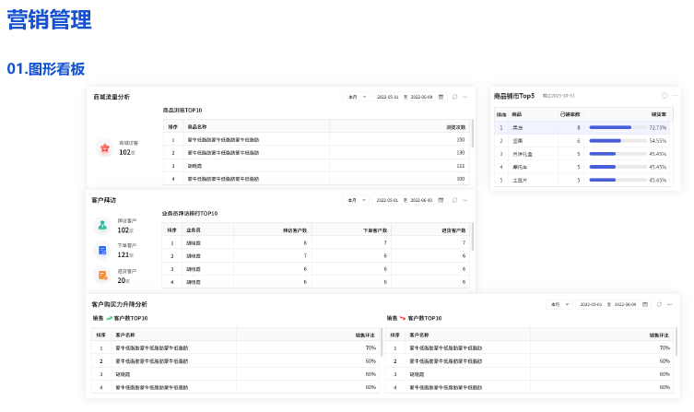Click refresh icon in 商城流量分析 panel
The height and width of the screenshot is (412, 694).
(x=454, y=97)
